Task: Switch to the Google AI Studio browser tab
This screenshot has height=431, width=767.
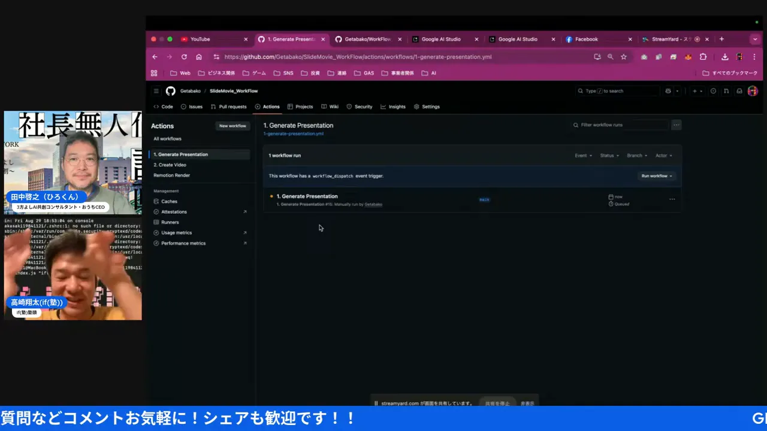Action: pos(441,39)
